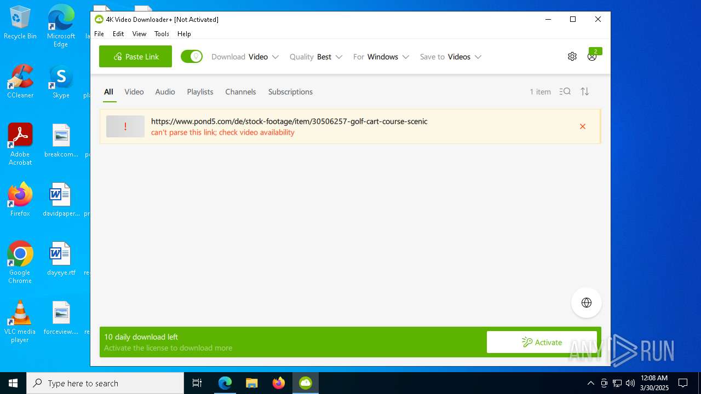Select the forceview image file icon

point(61,318)
